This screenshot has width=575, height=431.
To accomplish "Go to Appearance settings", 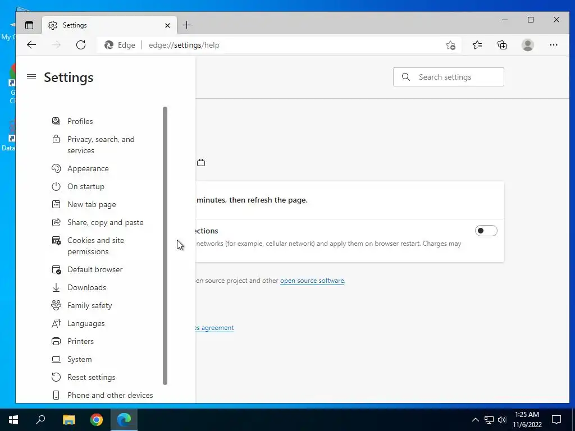I will point(88,168).
